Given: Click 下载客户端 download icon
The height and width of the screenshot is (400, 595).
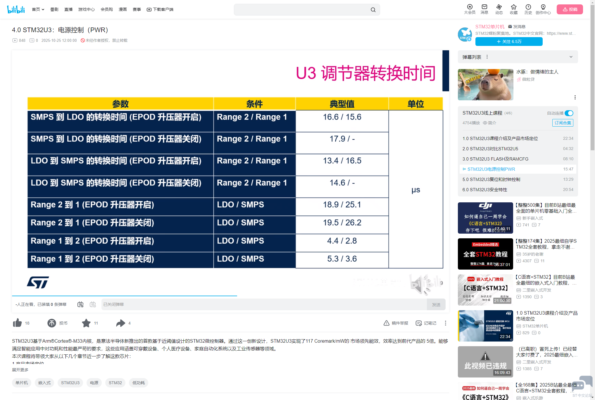Looking at the screenshot, I should point(149,9).
